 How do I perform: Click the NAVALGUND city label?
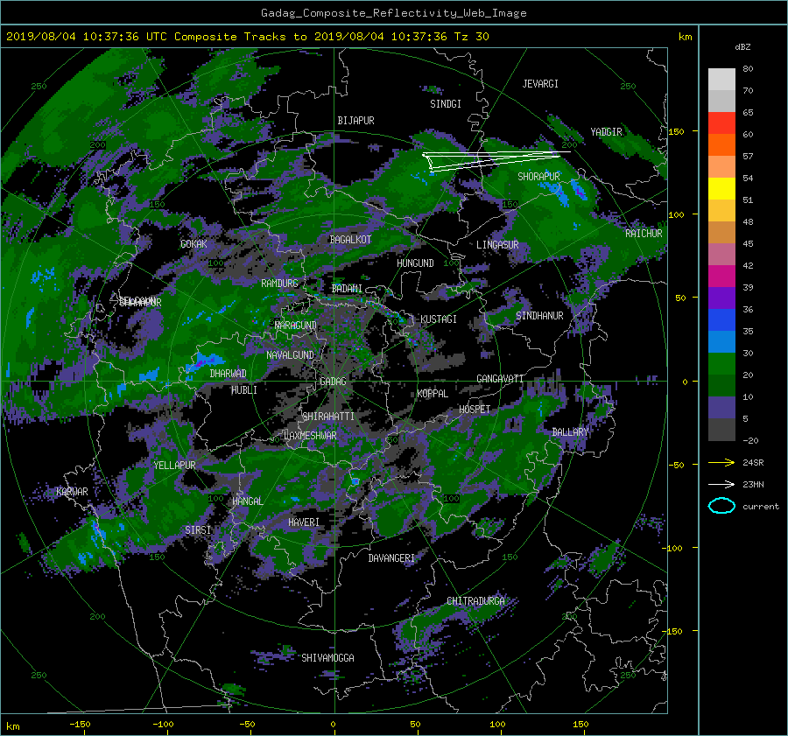290,355
